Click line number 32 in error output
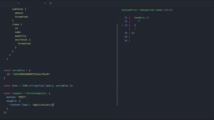Image resolution: width=214 pixels, height=120 pixels. [126, 21]
